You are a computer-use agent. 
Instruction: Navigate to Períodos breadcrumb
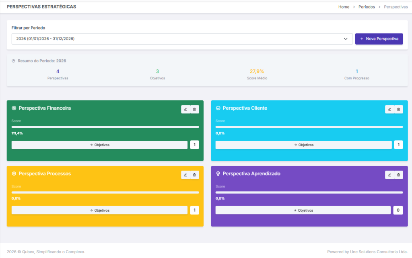pos(367,7)
